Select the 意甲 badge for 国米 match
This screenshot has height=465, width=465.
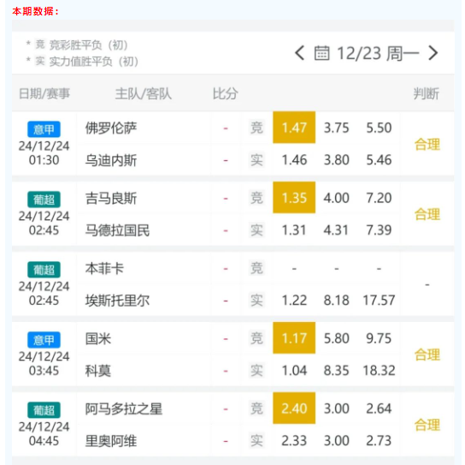44,340
